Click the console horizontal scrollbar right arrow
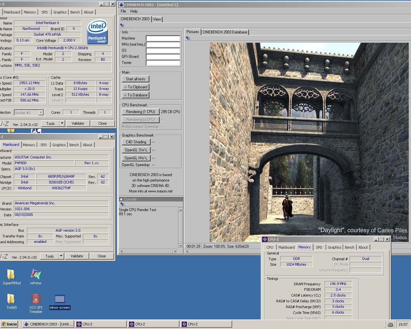This screenshot has height=329, width=411. pyautogui.click(x=175, y=251)
